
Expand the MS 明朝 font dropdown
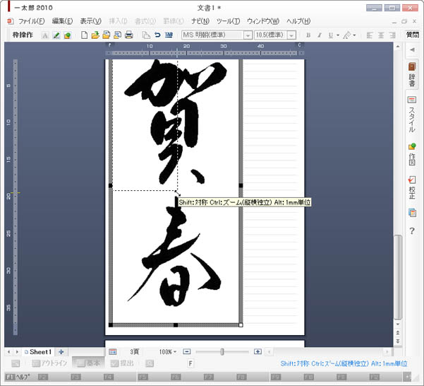point(248,35)
